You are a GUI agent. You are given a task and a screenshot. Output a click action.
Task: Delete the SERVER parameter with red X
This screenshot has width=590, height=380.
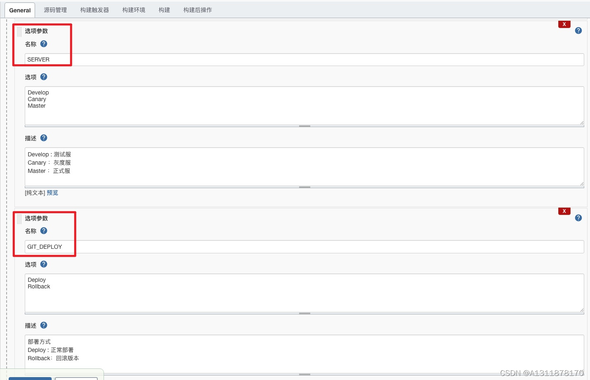pyautogui.click(x=564, y=24)
